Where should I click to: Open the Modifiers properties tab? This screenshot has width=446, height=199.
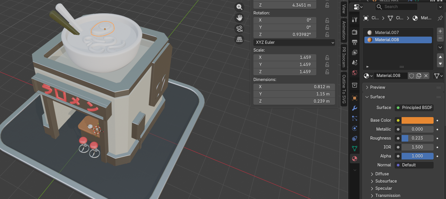(x=355, y=108)
